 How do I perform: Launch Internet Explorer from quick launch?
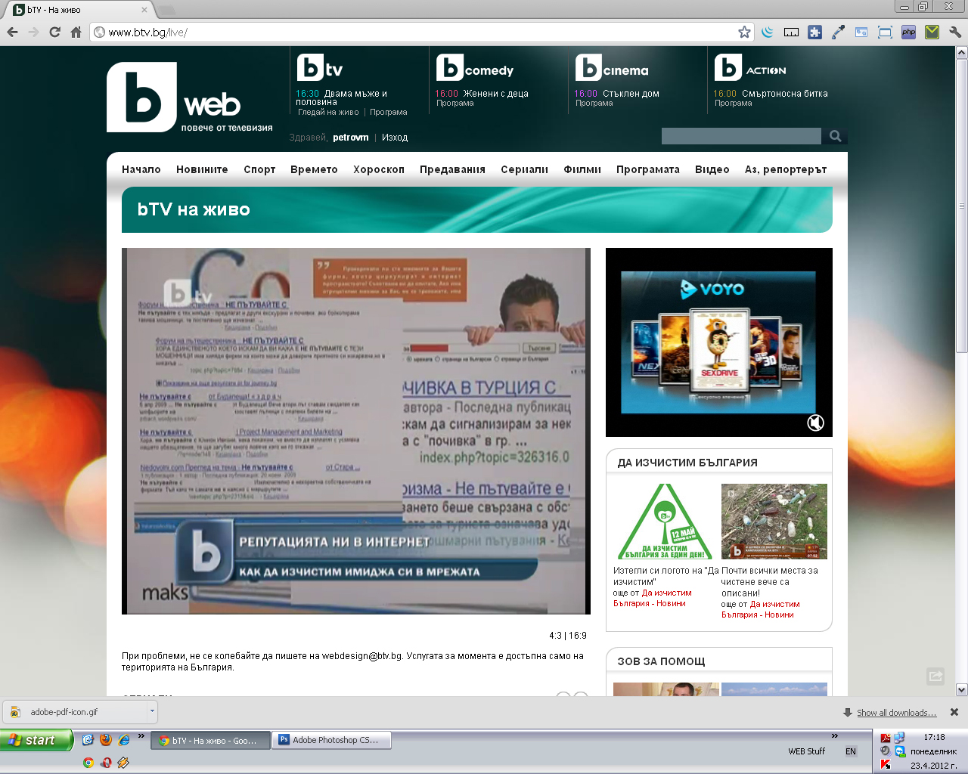124,740
